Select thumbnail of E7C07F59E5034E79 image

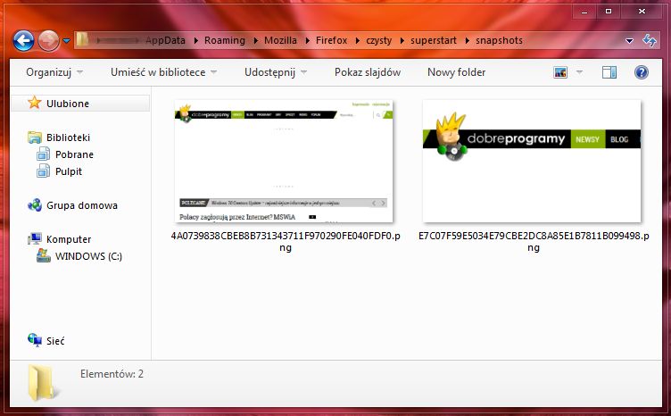click(x=532, y=162)
